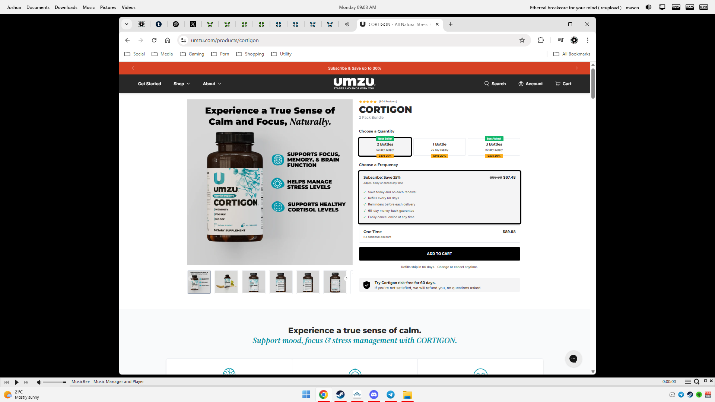Bookmark this page with the star icon
This screenshot has width=715, height=402.
[522, 40]
